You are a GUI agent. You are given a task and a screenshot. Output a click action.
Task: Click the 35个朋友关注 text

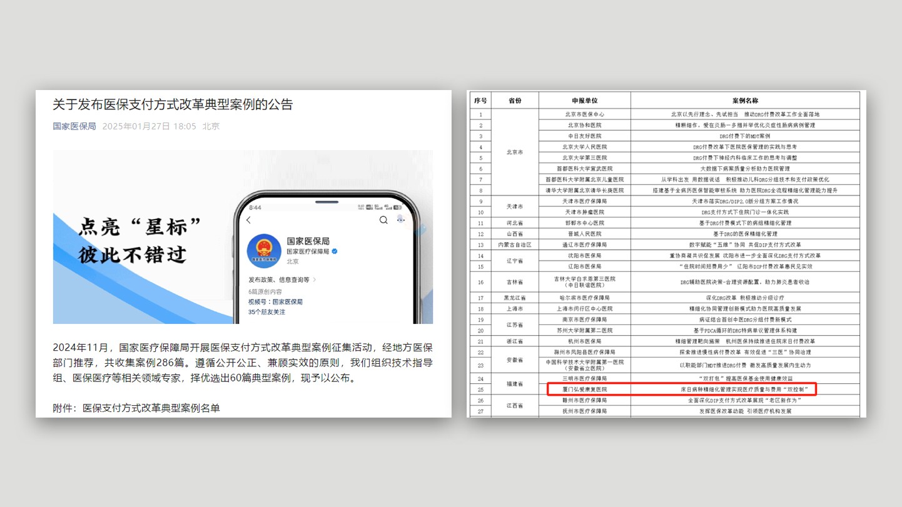point(266,311)
